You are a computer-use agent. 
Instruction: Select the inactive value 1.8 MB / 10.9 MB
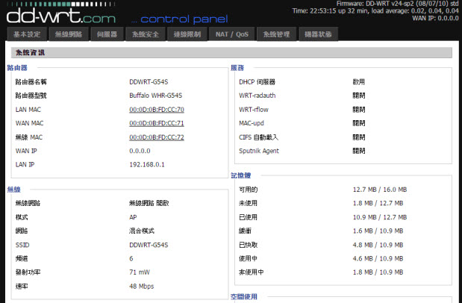378,272
